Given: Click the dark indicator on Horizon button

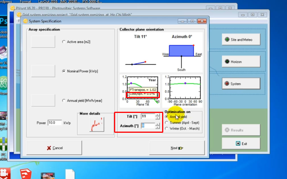Looking at the screenshot, I should coord(227,61).
